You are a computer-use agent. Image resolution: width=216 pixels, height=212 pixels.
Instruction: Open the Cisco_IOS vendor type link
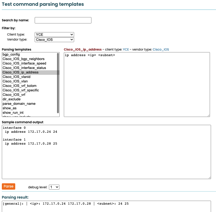point(161,50)
